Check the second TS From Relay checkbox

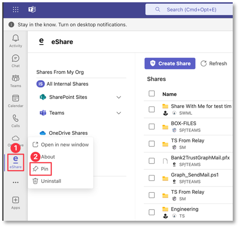coord(152,195)
